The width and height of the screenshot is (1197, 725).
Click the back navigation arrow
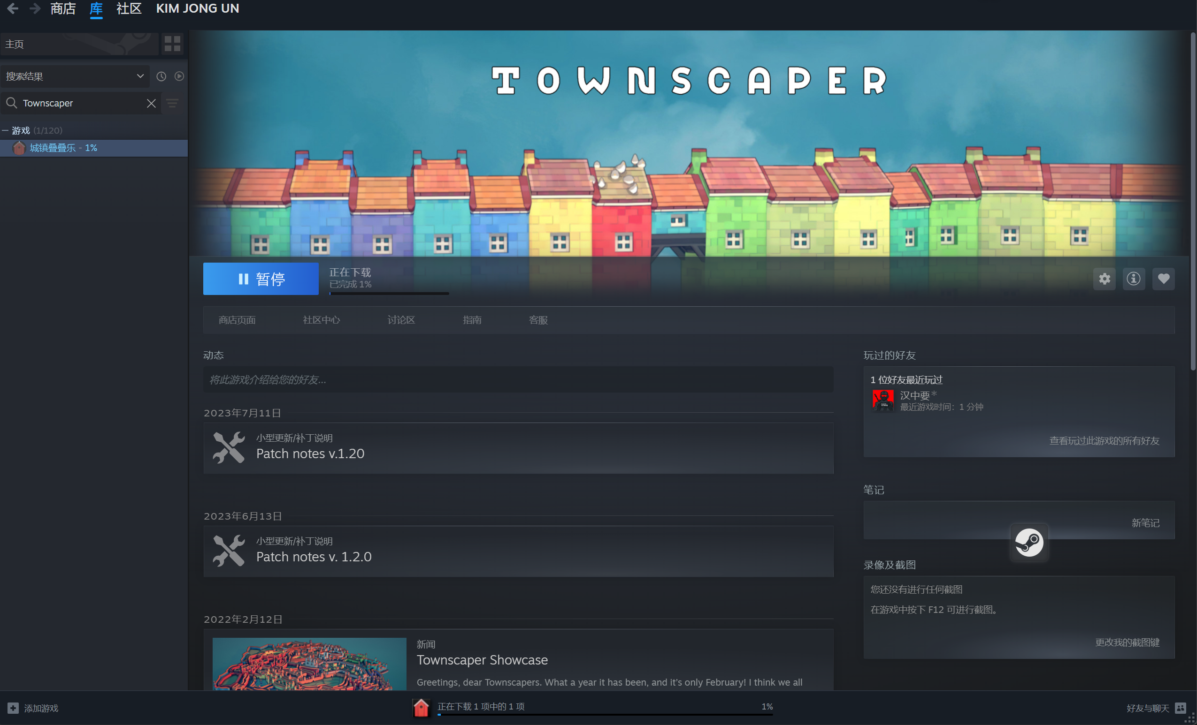coord(13,8)
